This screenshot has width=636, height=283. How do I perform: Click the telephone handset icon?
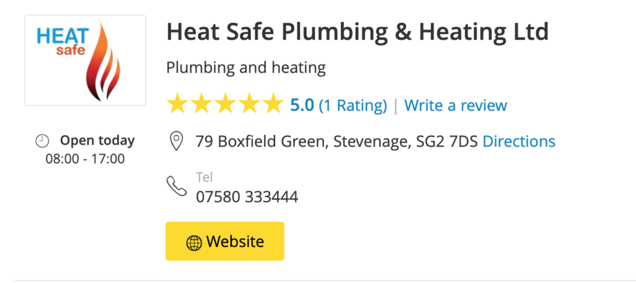point(176,187)
